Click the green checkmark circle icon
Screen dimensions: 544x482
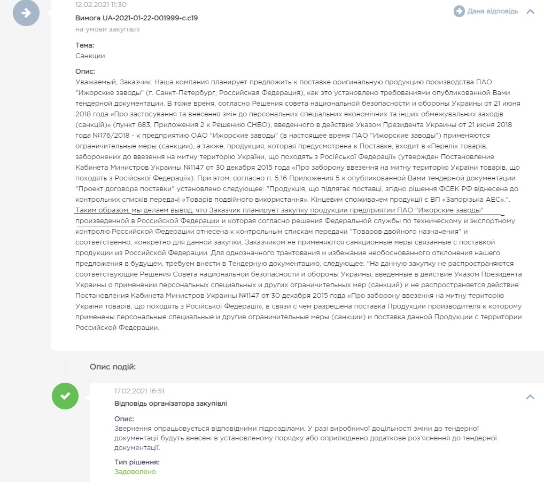(x=65, y=396)
